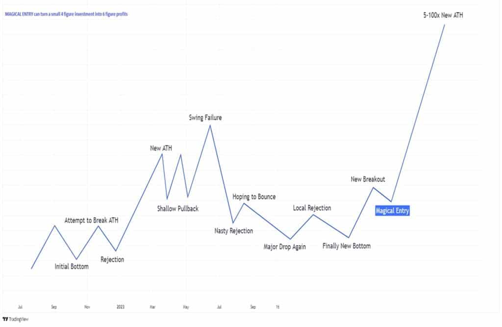
Task: Select the highlighted Magical Entry label
Action: pyautogui.click(x=392, y=211)
